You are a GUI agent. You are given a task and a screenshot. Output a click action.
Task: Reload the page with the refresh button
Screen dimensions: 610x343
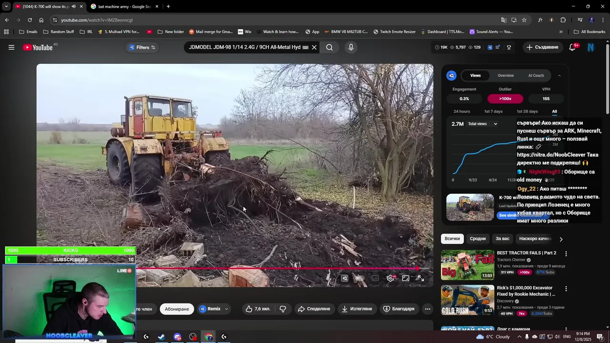(x=30, y=20)
